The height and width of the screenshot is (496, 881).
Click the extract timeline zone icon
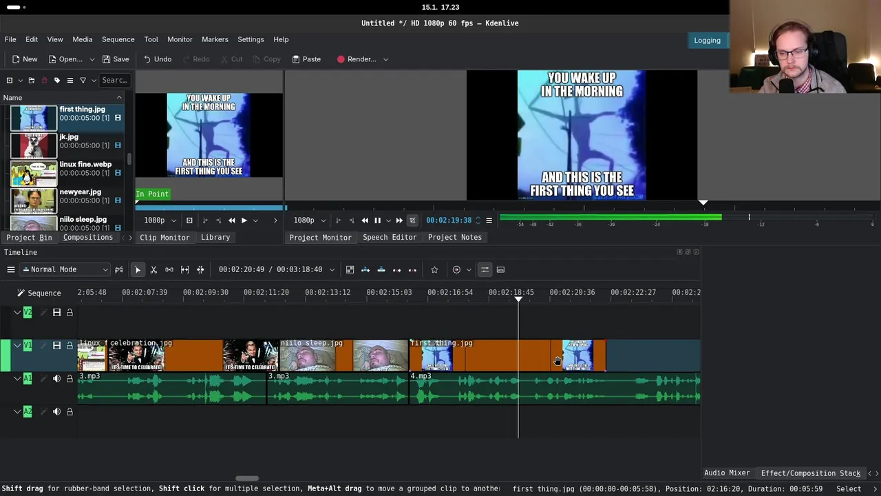point(396,269)
